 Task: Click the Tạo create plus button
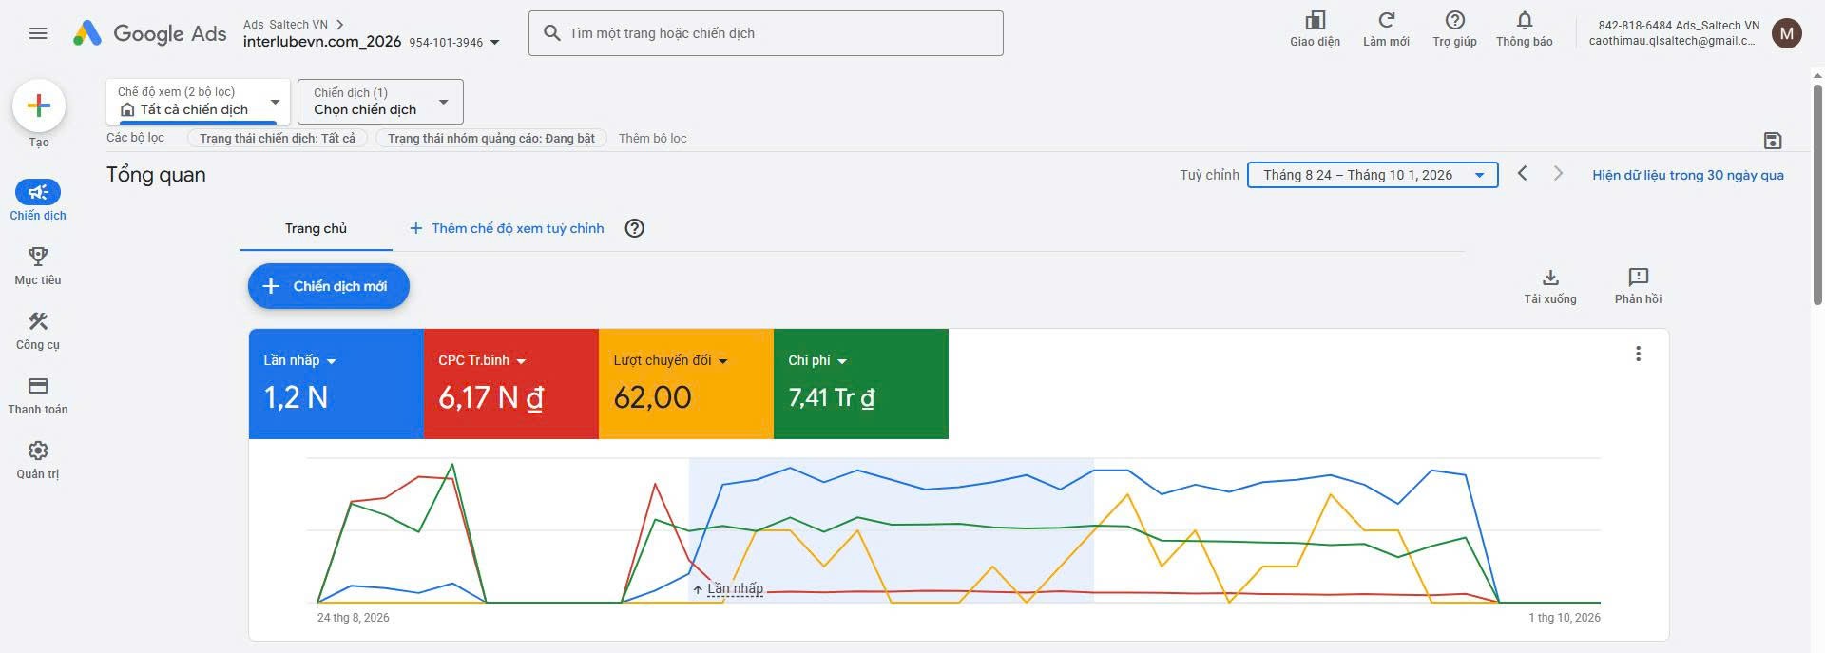[39, 106]
